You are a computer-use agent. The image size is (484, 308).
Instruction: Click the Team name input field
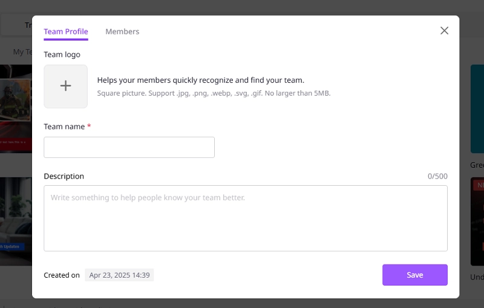pos(129,147)
